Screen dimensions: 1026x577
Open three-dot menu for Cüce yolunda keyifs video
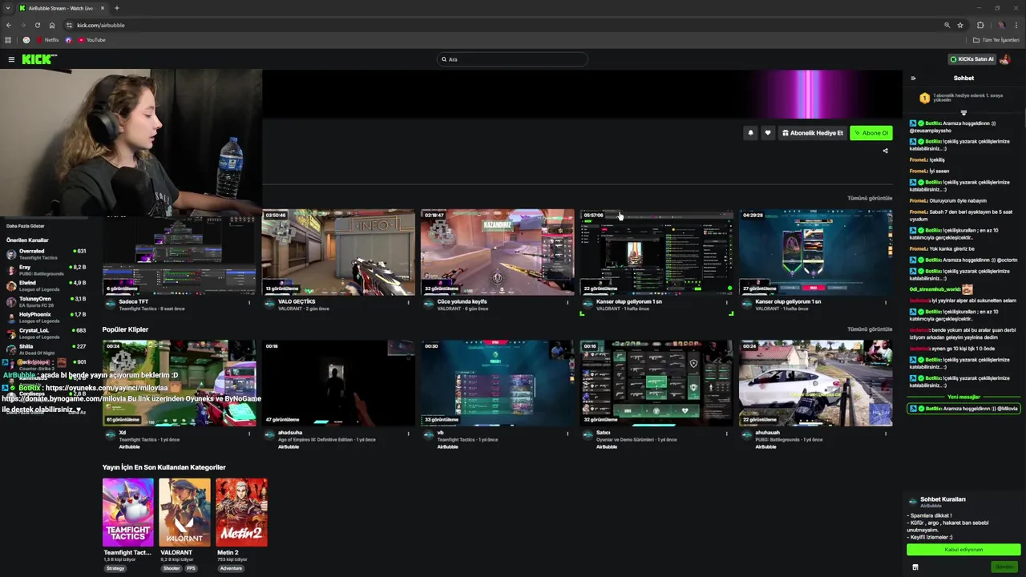click(568, 302)
